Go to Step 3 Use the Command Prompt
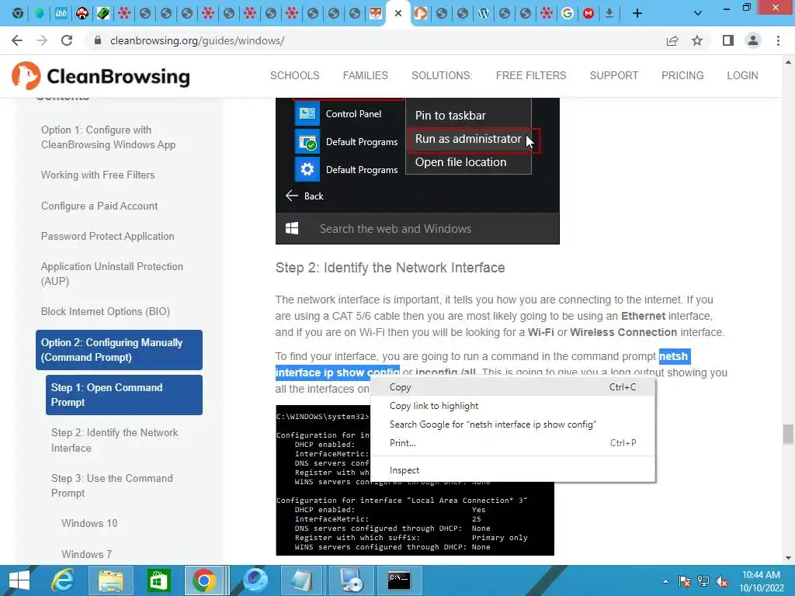This screenshot has height=596, width=795. (112, 486)
